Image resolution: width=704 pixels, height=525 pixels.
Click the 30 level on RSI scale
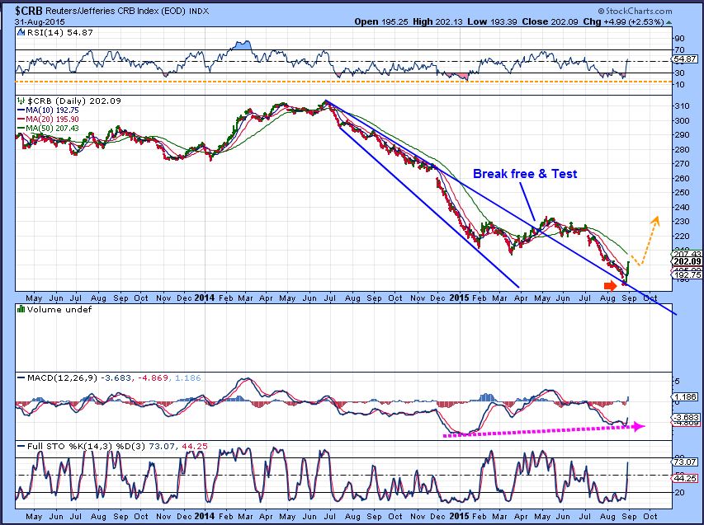[679, 73]
